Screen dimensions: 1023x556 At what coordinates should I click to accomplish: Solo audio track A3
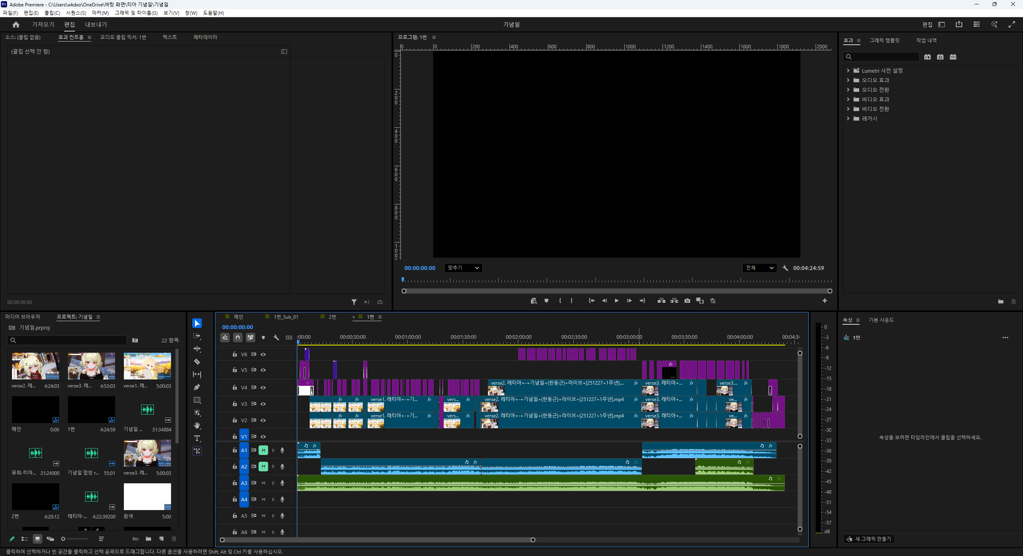(x=273, y=483)
